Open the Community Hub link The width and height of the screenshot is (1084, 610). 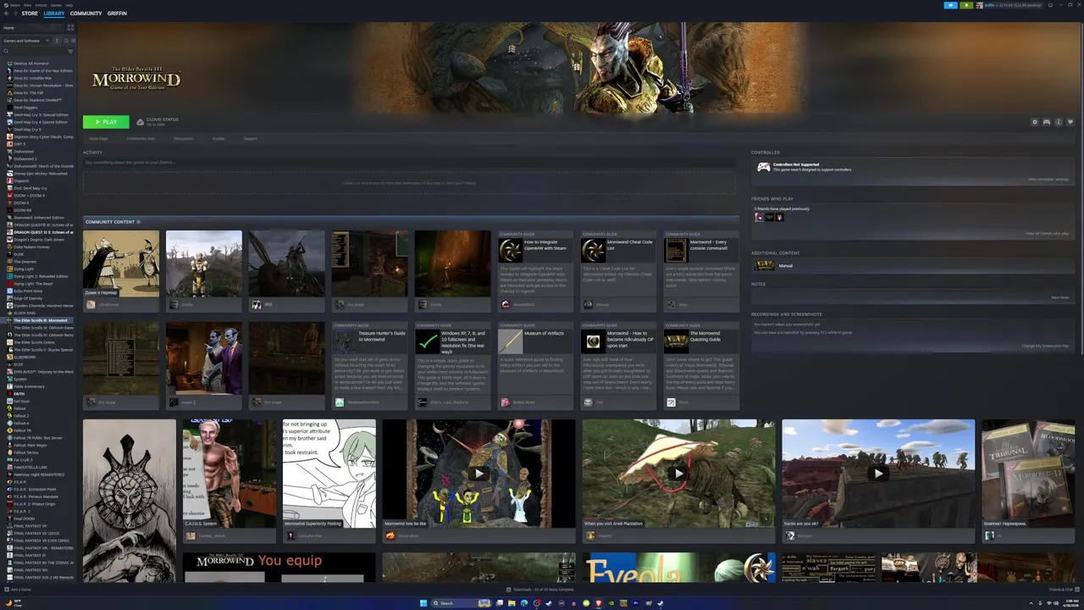tap(140, 138)
